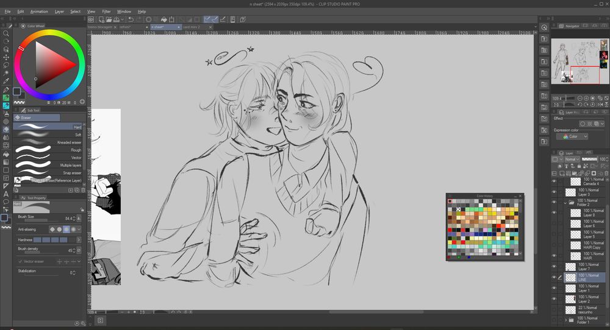Click the Navigator canvas thumbnail

[x=580, y=61]
